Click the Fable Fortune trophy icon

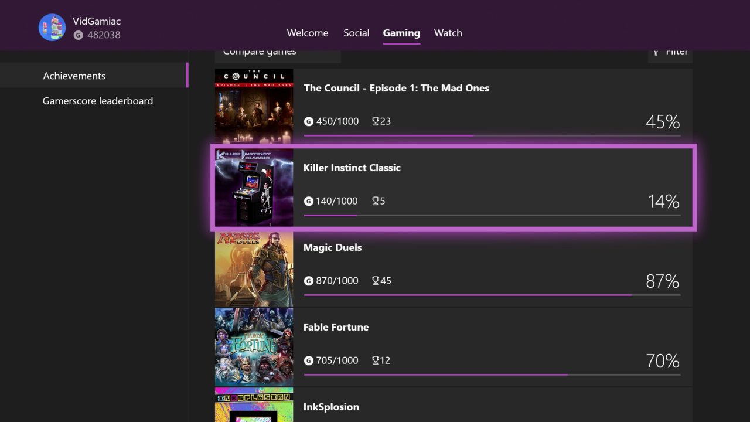(x=376, y=360)
